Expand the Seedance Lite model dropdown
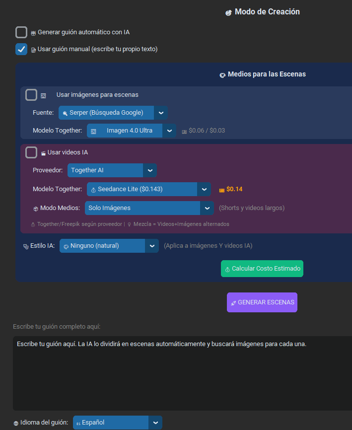This screenshot has width=352, height=430. tap(149, 189)
